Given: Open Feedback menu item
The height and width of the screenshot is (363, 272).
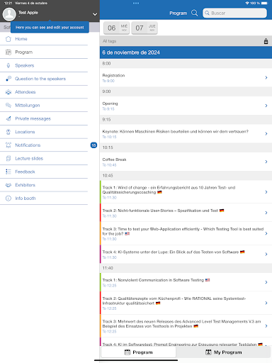Looking at the screenshot, I should click(44, 172).
